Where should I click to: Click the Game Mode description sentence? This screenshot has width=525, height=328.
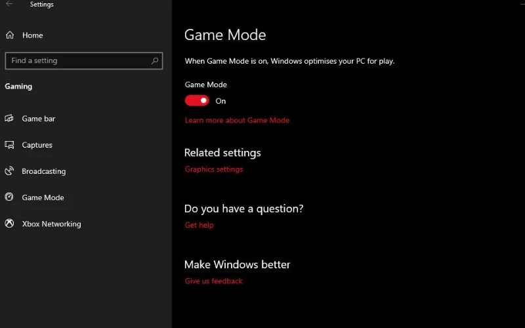pyautogui.click(x=289, y=61)
